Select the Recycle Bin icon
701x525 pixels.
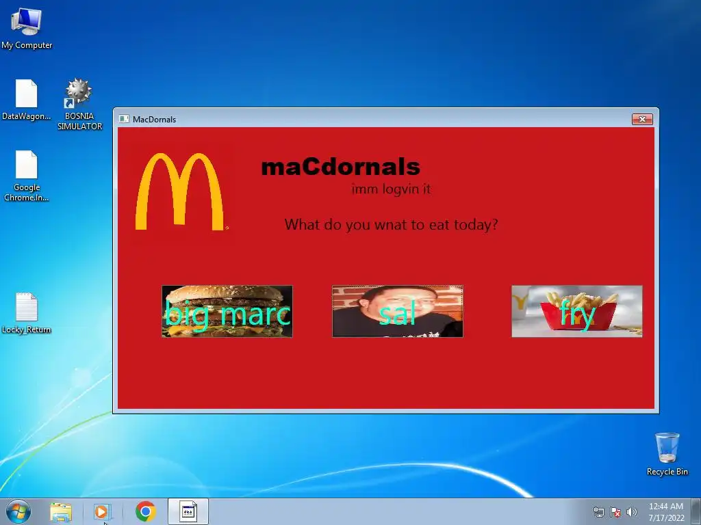(x=667, y=454)
